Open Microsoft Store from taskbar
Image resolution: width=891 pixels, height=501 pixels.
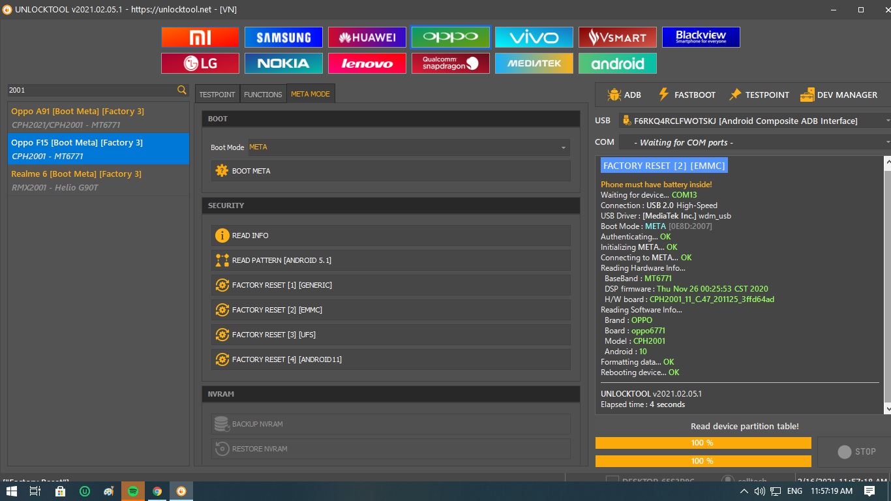point(60,491)
